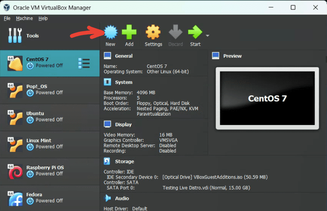The height and width of the screenshot is (211, 327).
Task: Click the VBoxGuestAdditions.iso optical drive entry
Action: 215,177
